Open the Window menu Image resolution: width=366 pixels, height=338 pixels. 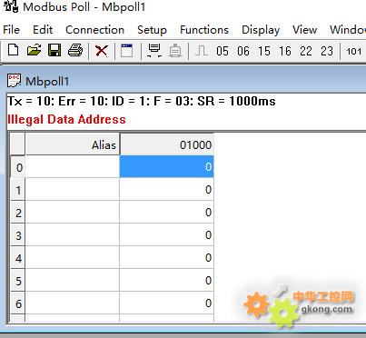tap(348, 30)
